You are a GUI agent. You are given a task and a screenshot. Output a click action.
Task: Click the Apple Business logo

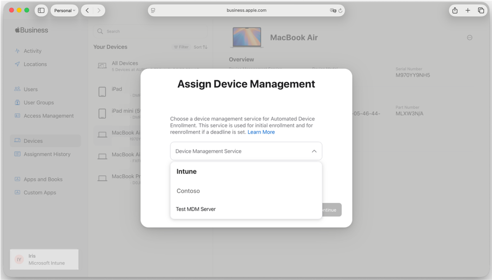32,30
